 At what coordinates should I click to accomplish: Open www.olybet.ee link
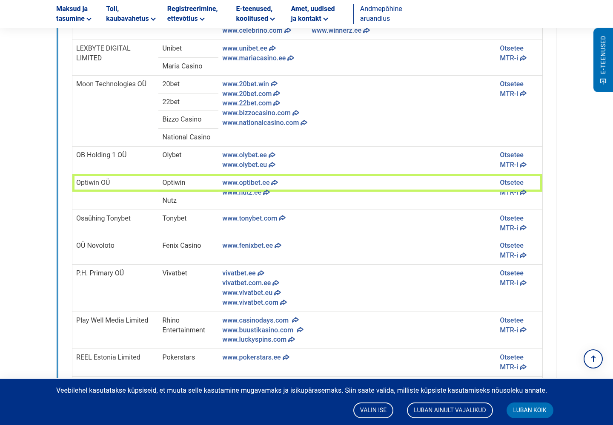coord(249,155)
